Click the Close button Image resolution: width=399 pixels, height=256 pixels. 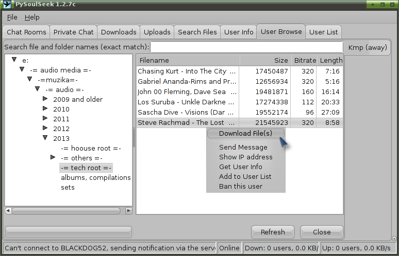(x=322, y=232)
